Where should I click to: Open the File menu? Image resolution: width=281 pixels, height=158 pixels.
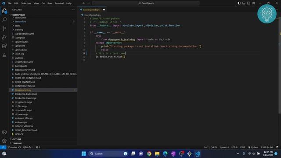pos(10,3)
